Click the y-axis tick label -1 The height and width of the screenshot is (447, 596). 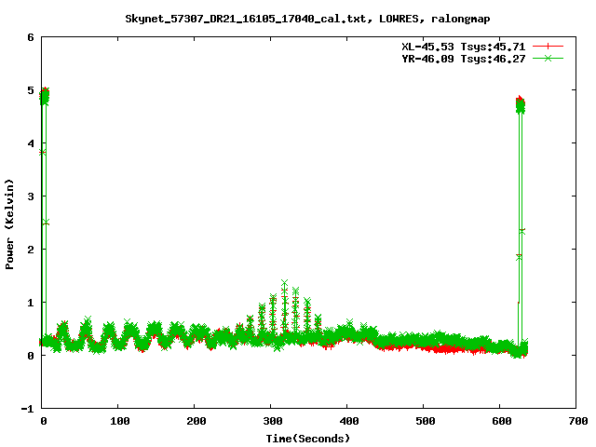pyautogui.click(x=27, y=409)
